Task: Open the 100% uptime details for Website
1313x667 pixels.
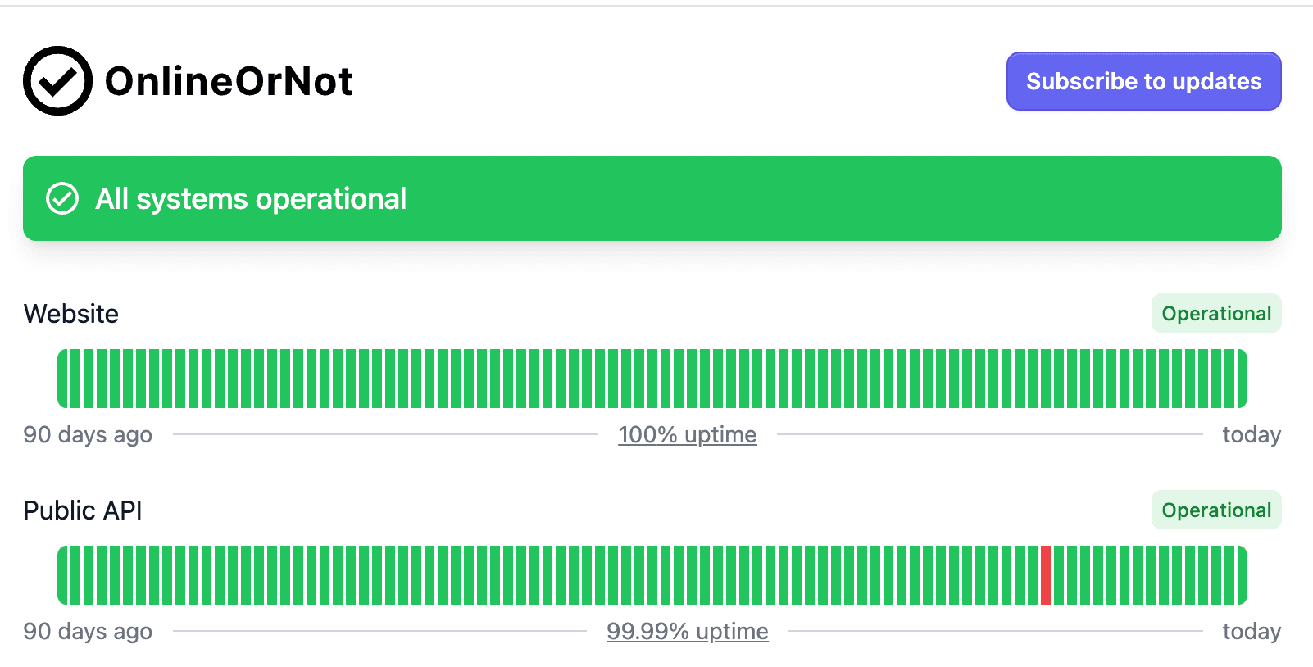Action: point(687,435)
